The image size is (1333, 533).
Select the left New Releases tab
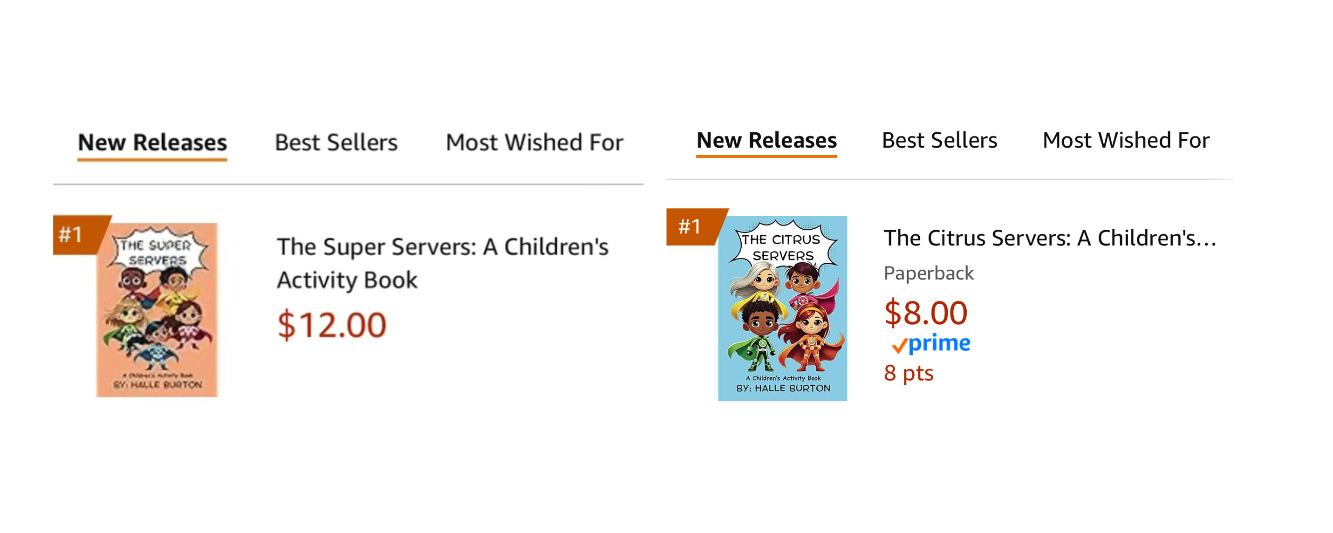click(x=152, y=143)
